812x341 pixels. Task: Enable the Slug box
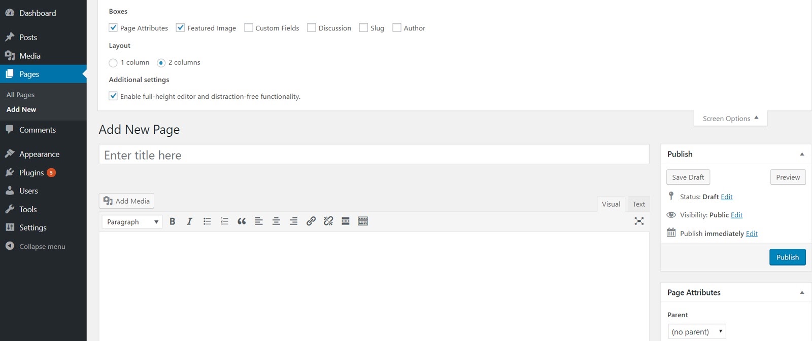(363, 27)
